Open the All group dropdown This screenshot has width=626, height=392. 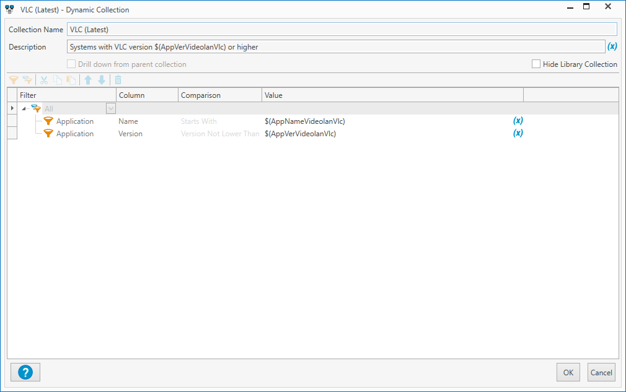click(110, 108)
